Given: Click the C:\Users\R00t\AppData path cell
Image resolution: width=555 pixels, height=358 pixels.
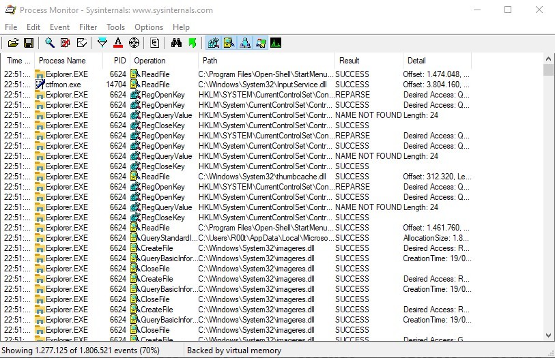Looking at the screenshot, I should click(266, 238).
